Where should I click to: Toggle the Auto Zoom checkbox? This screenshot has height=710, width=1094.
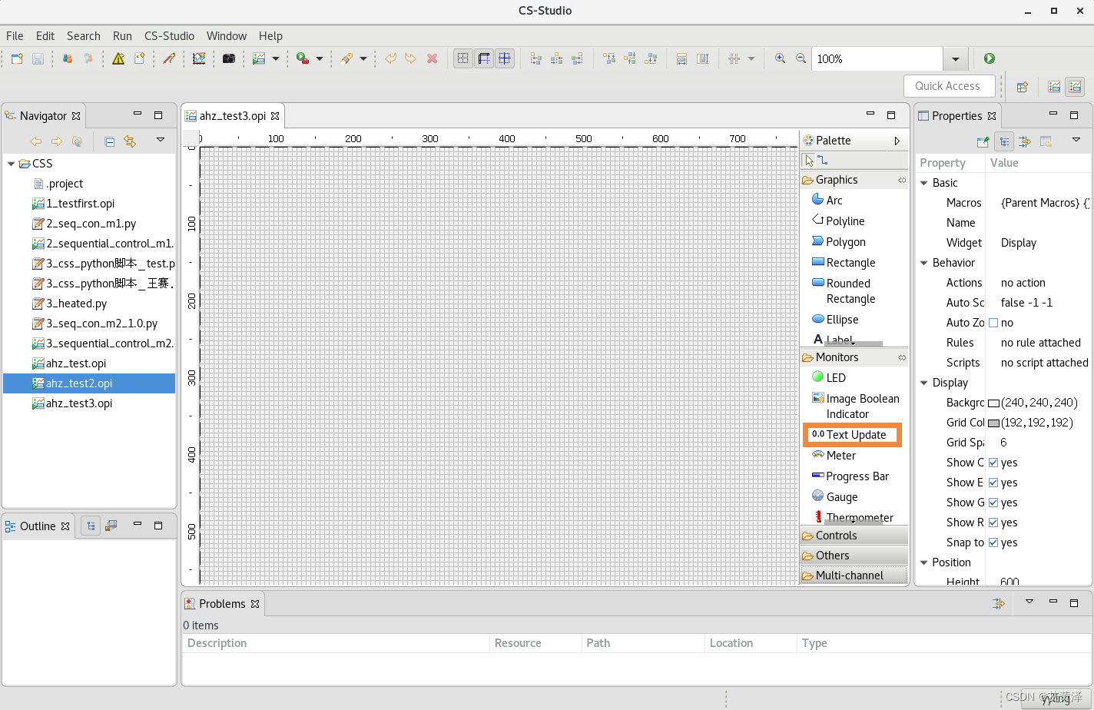pos(993,323)
